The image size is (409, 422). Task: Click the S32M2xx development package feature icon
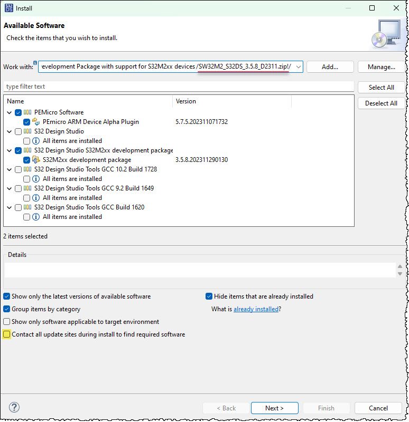tap(36, 160)
